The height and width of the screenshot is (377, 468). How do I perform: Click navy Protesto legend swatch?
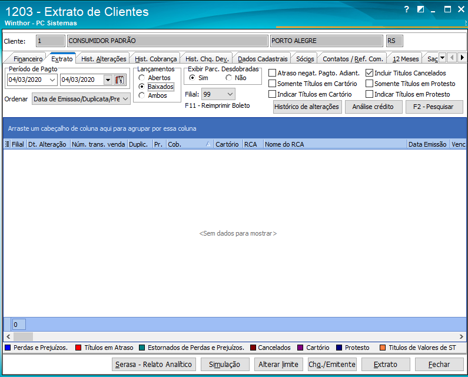[x=339, y=348]
